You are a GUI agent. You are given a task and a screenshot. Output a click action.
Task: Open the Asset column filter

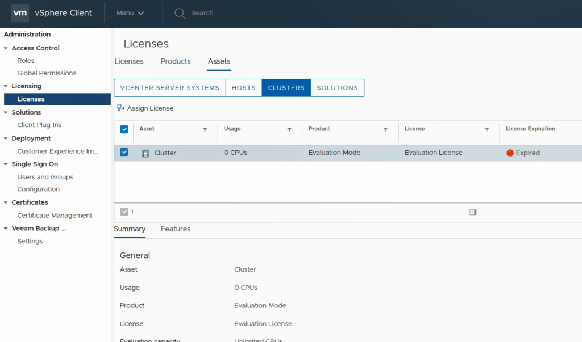(x=205, y=129)
